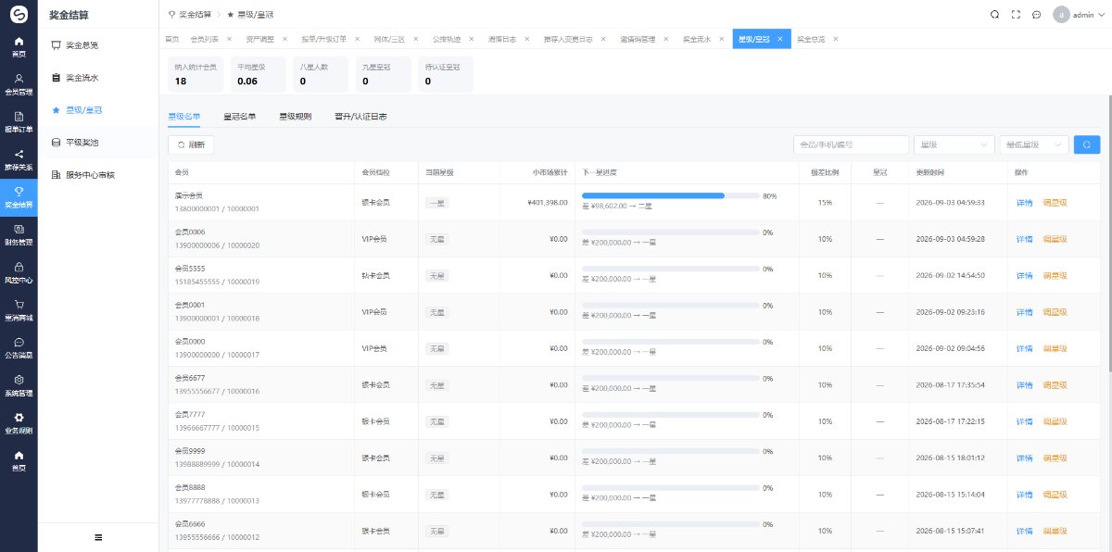Open 公告消息 in the dark navigation bar
The height and width of the screenshot is (552, 1112).
point(19,347)
